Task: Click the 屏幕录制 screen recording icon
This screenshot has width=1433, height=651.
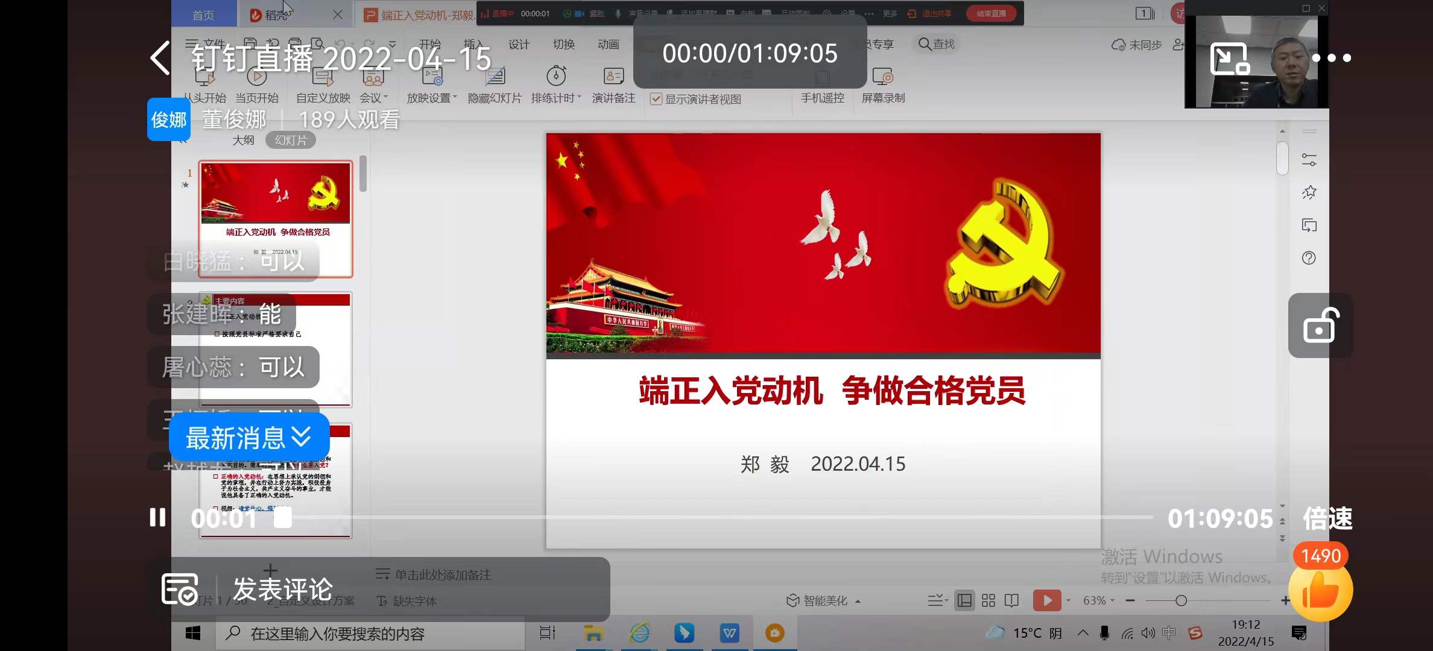Action: coord(882,77)
